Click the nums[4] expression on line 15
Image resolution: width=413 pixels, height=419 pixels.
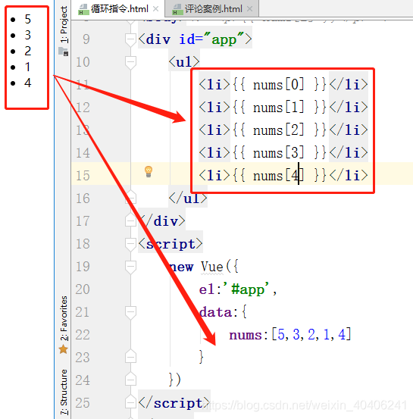pyautogui.click(x=279, y=176)
